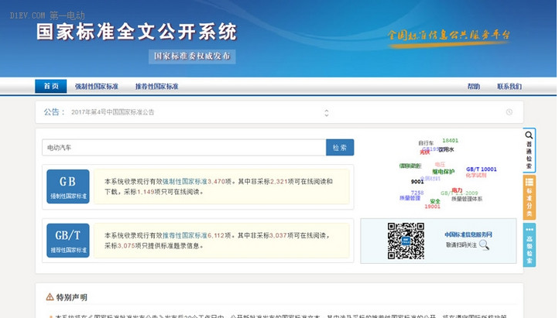Click tag 电压 in the tag cloud
Screen dimensions: 559x318
coord(440,165)
